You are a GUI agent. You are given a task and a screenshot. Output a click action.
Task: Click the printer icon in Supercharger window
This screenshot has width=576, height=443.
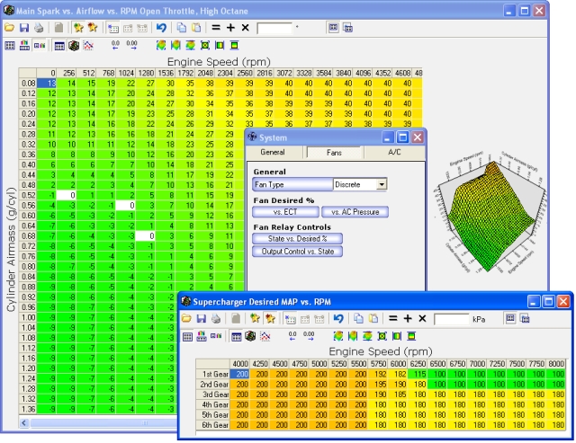pos(216,319)
